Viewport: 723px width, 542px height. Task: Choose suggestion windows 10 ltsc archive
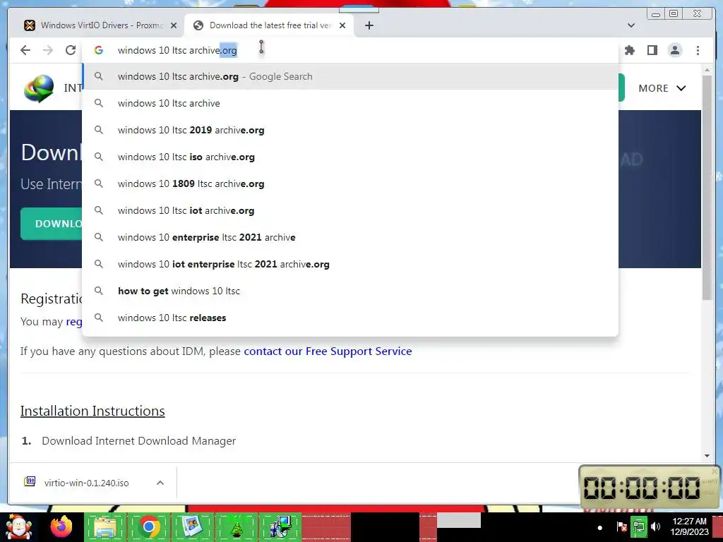pos(350,103)
